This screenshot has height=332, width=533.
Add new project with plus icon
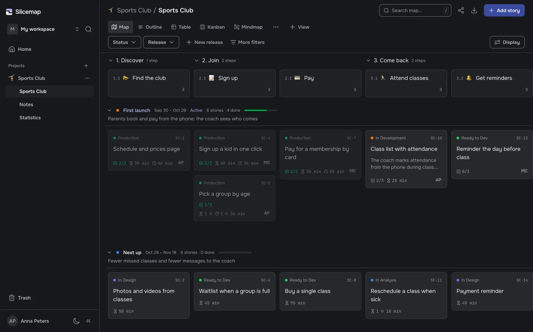tap(86, 65)
